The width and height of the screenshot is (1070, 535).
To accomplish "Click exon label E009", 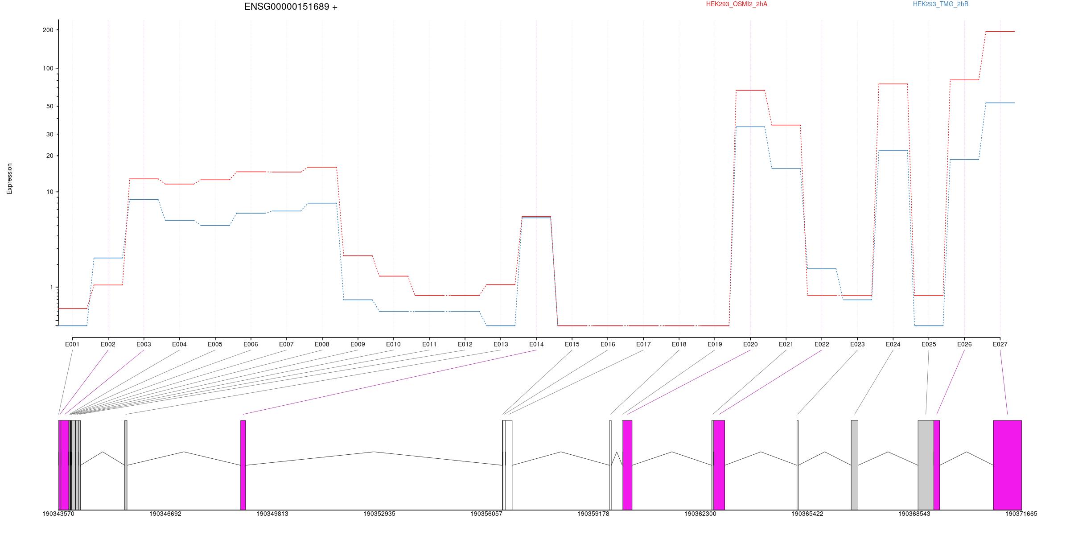I will [358, 344].
